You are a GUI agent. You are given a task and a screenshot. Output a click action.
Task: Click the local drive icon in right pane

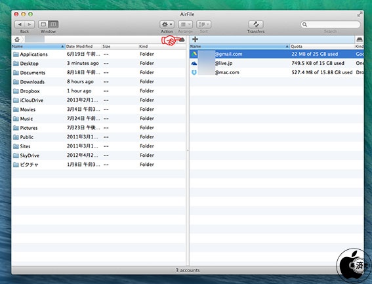(360, 39)
